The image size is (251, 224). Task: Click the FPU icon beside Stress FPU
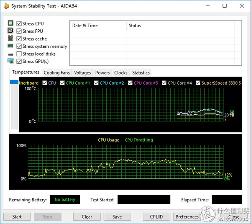10,31
